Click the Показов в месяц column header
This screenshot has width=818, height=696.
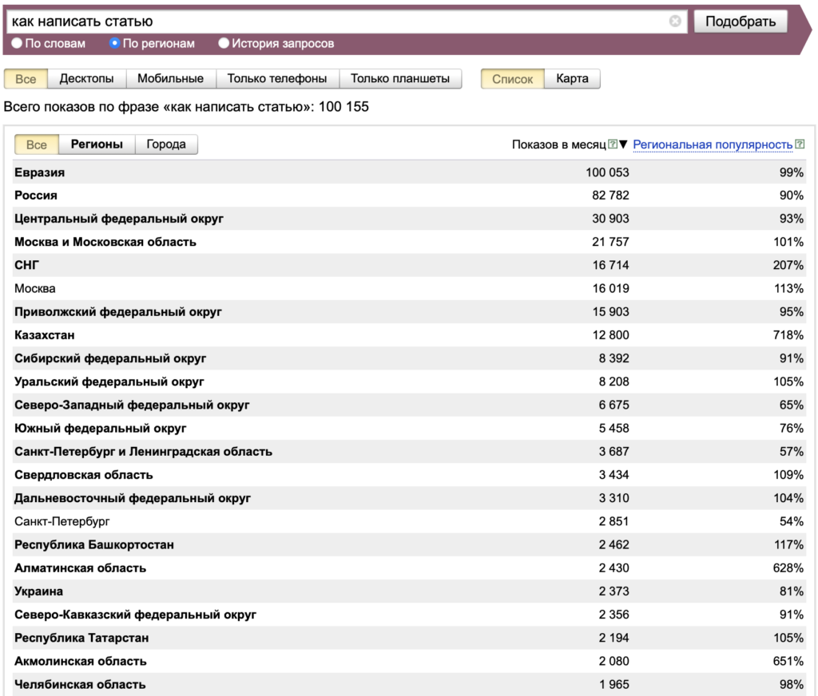coord(558,144)
